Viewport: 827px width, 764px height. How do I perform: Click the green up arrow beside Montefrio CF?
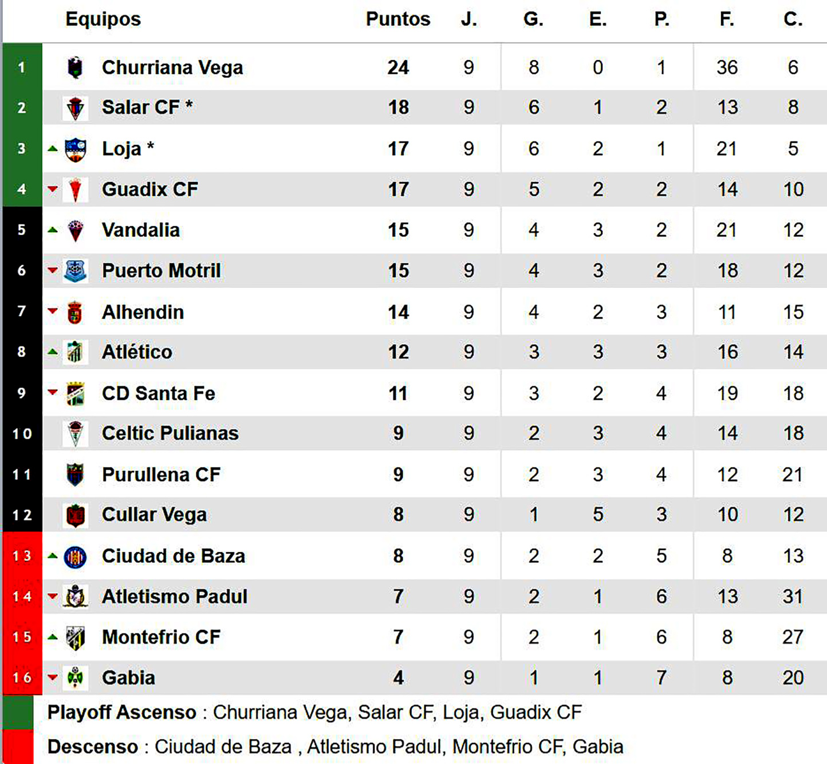pyautogui.click(x=53, y=637)
